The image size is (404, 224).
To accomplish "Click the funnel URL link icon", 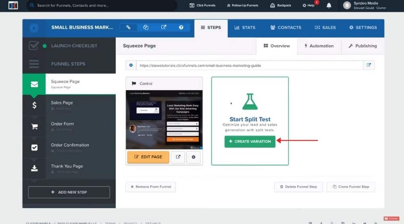I will click(x=128, y=27).
